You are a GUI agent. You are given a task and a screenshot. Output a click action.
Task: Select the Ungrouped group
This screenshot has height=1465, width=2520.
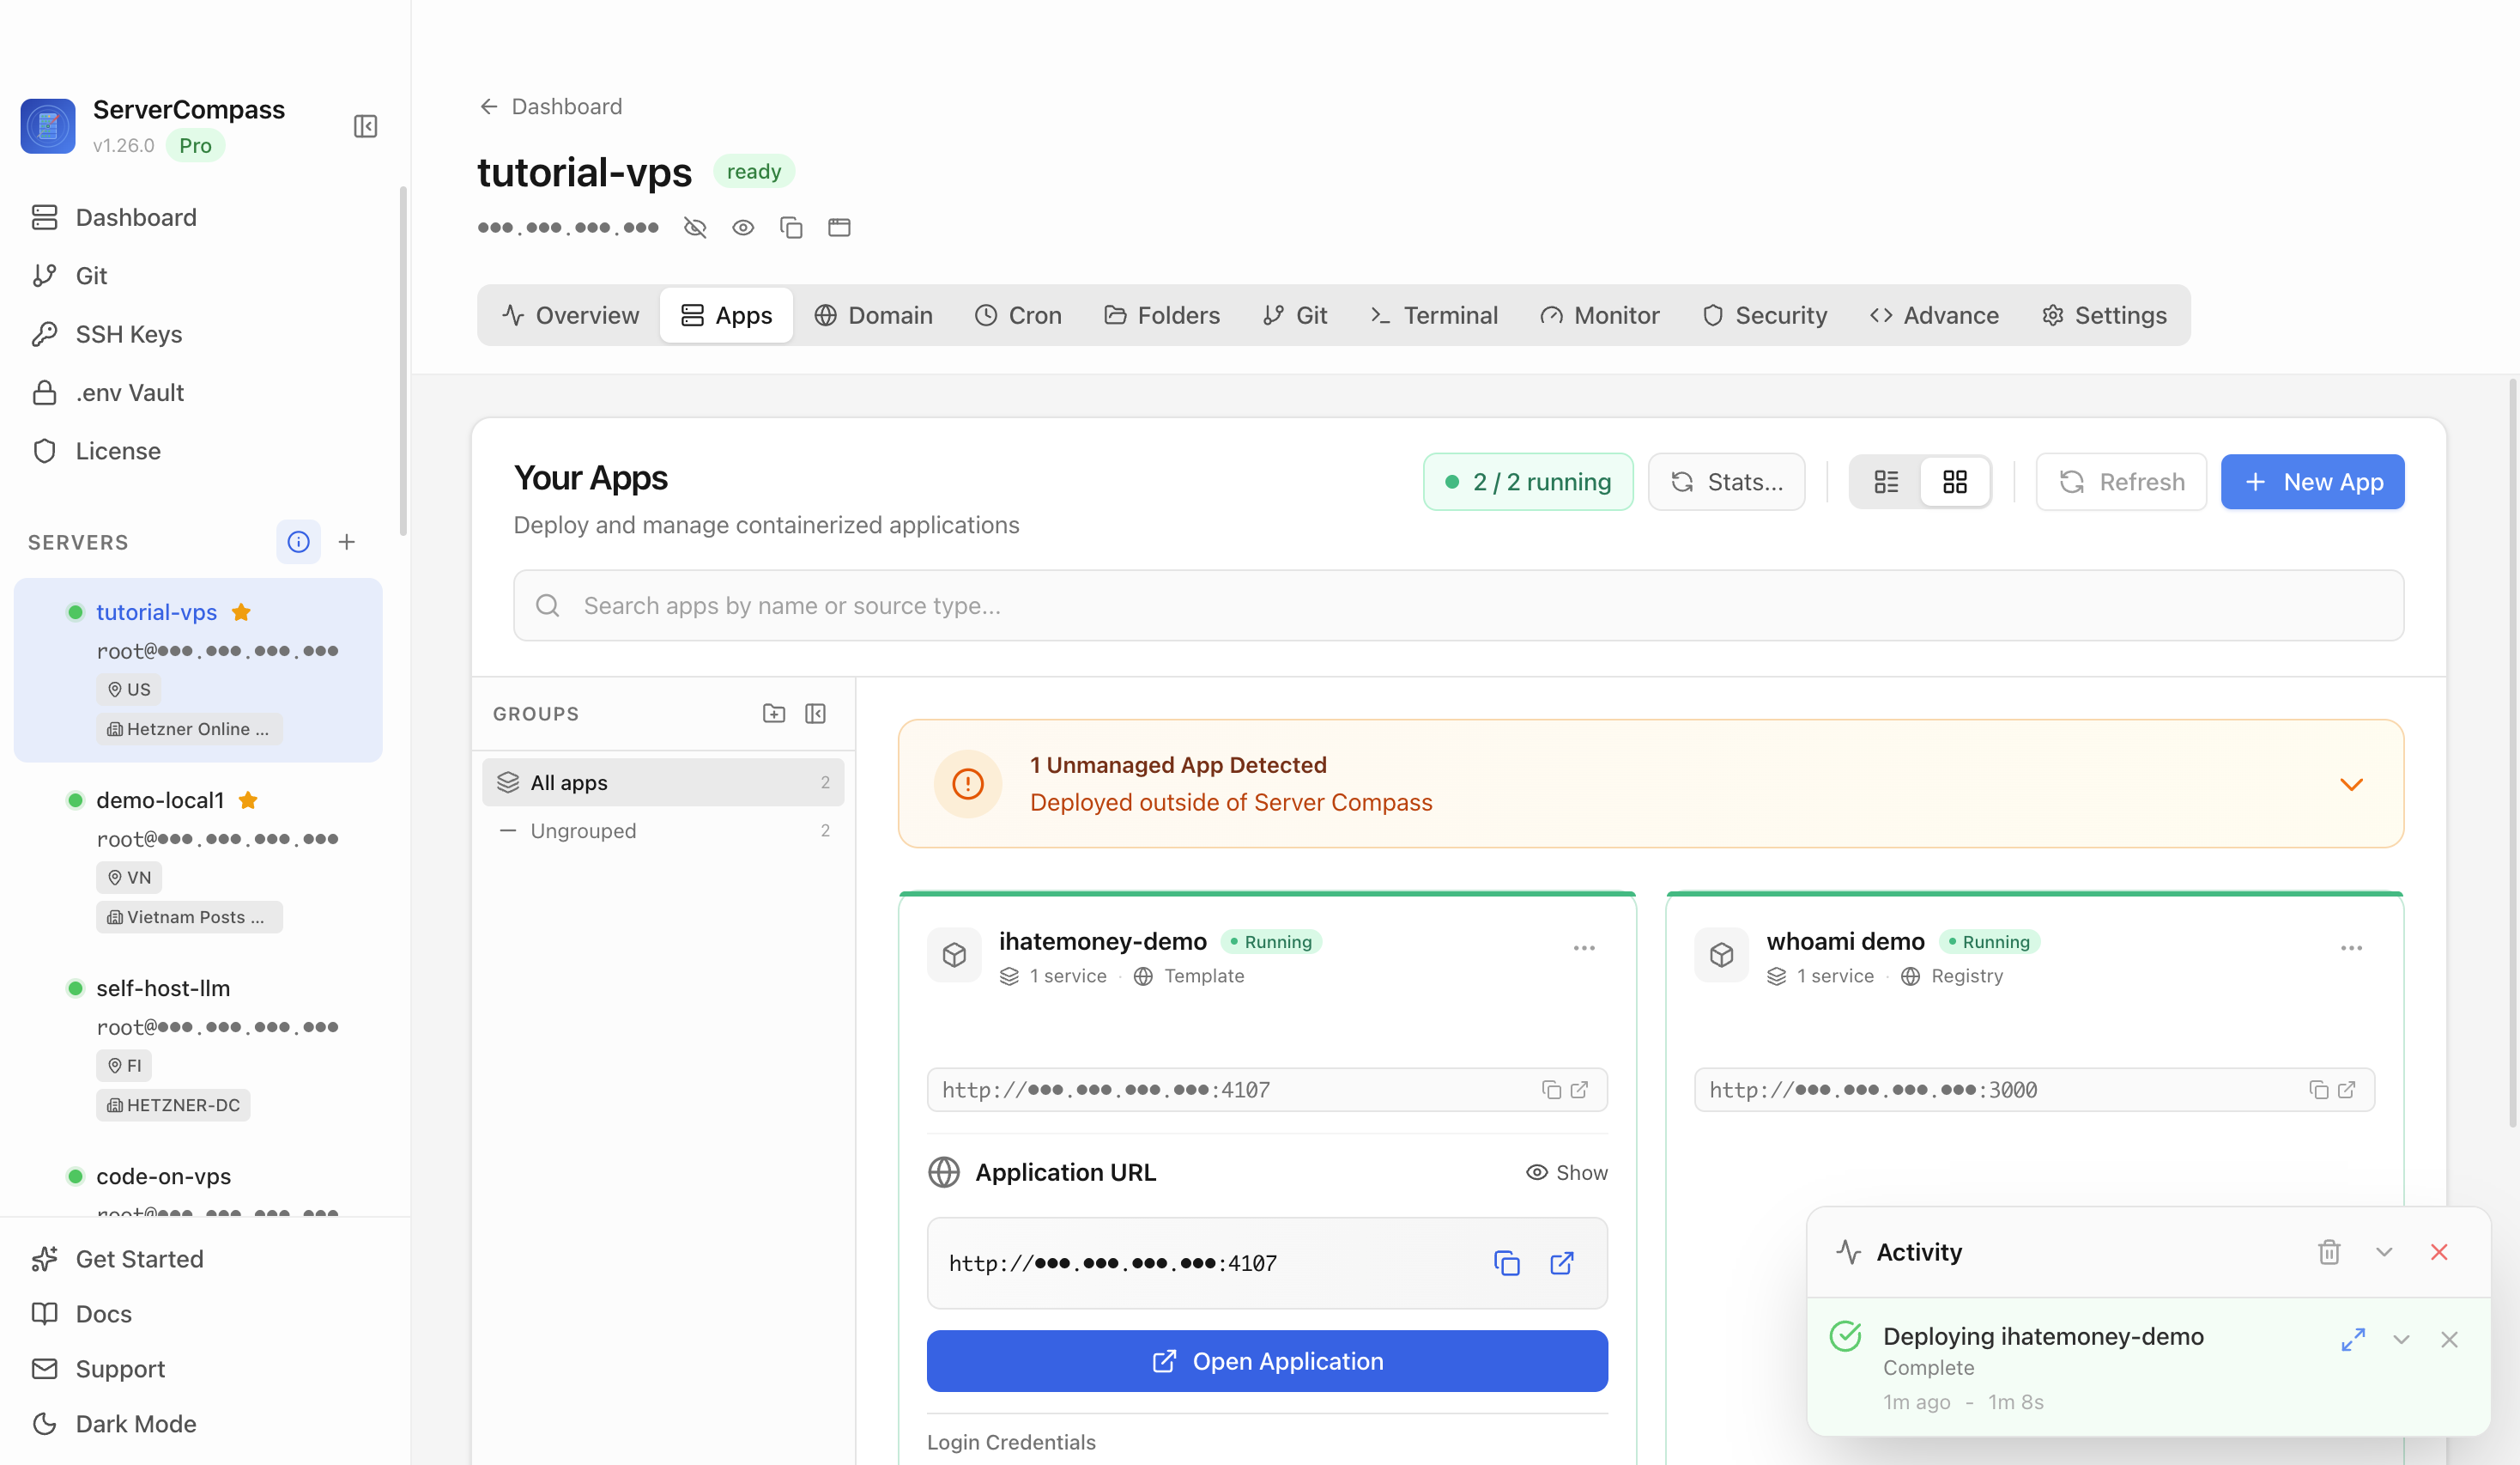pos(663,830)
